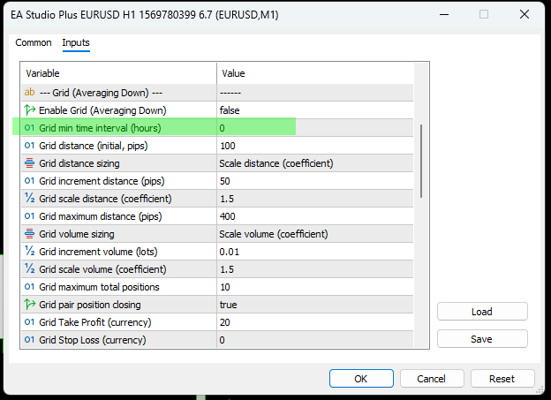Viewport: 551px width, 400px height.
Task: Click the 'ab' icon of Grid section header
Action: 29,92
